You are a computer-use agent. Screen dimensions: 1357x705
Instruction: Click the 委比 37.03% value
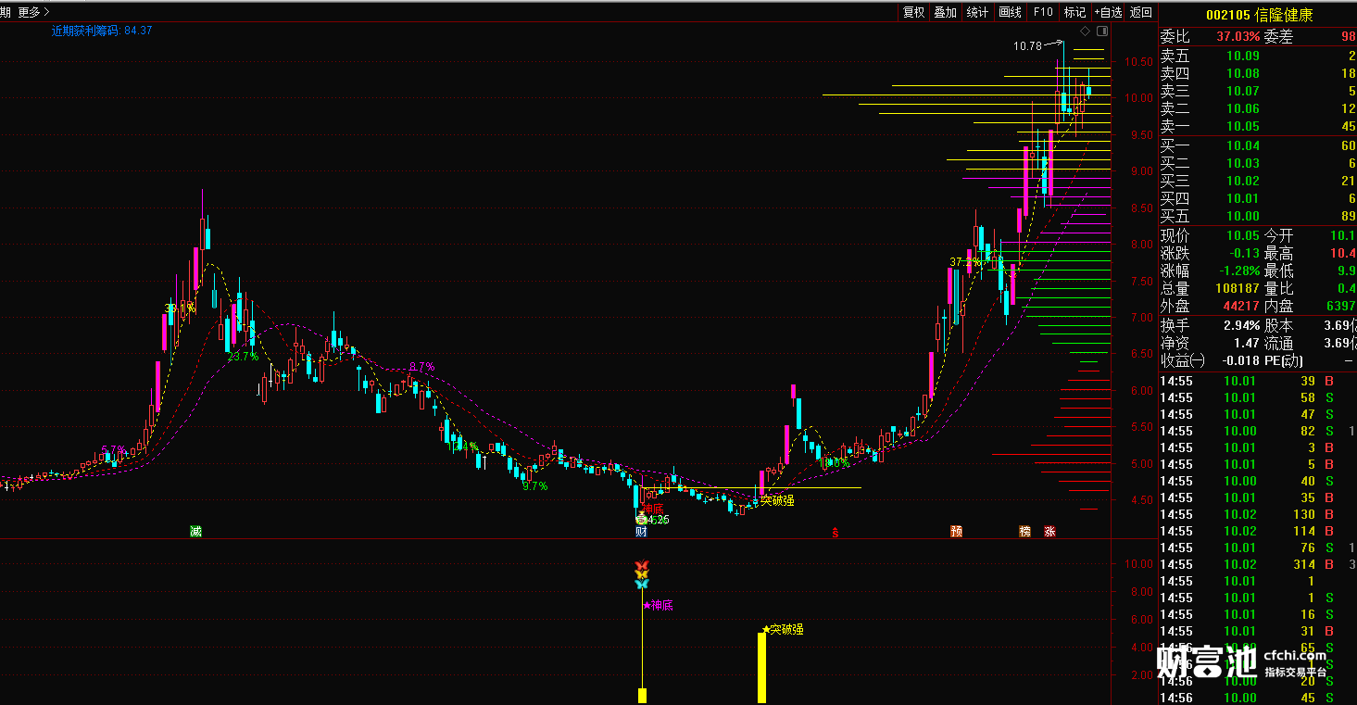coord(1238,37)
